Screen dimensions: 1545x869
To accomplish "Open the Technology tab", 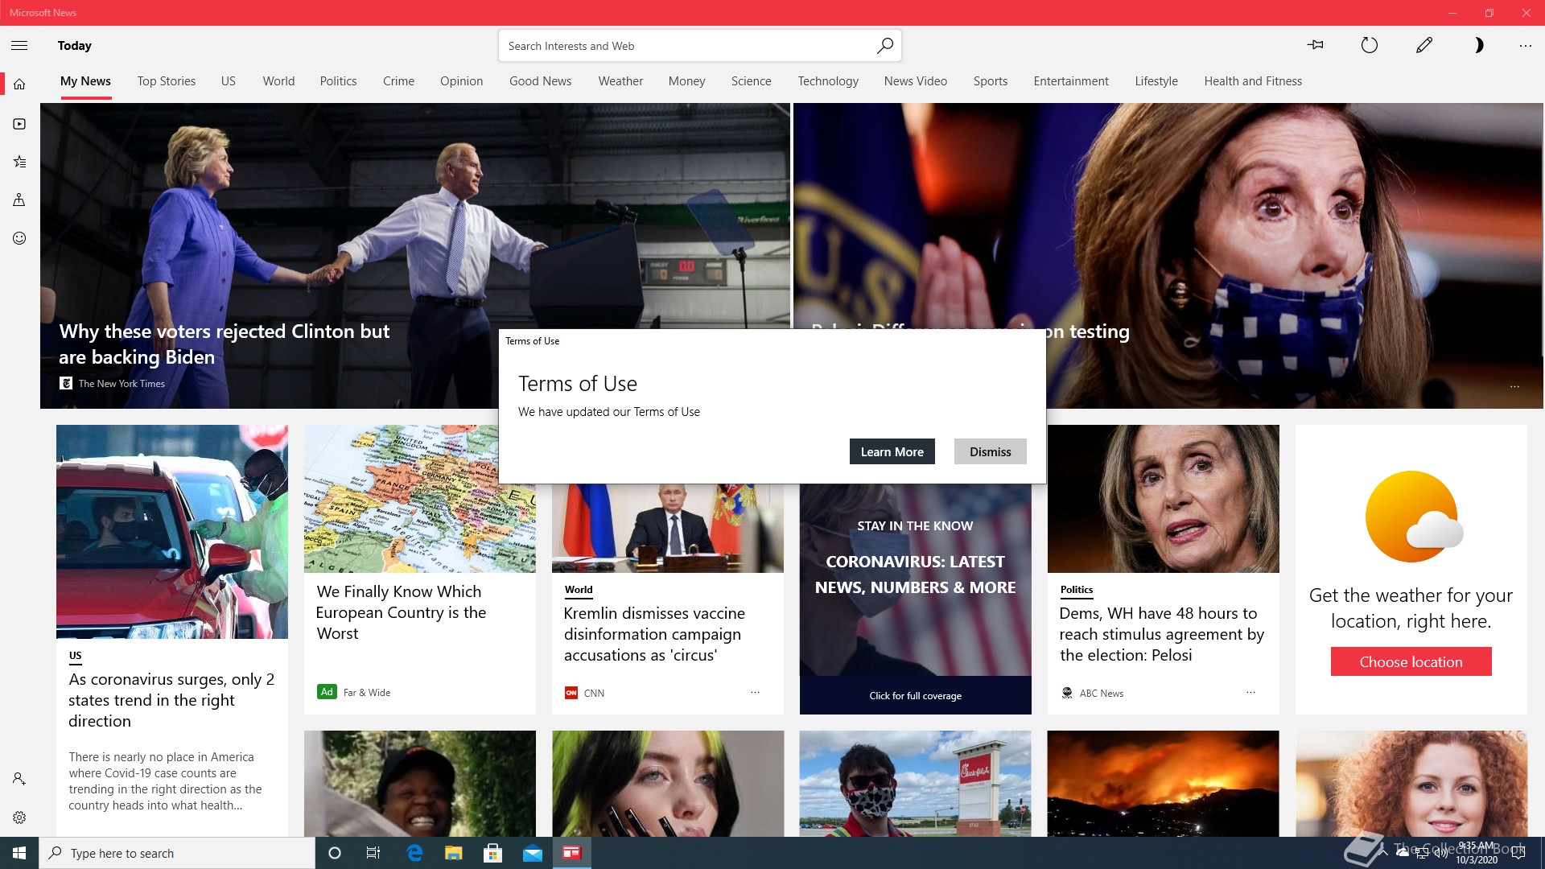I will (828, 81).
